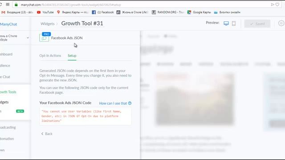Viewport: 285px width, 160px height.
Task: Click the help question mark icon
Action: (130, 103)
